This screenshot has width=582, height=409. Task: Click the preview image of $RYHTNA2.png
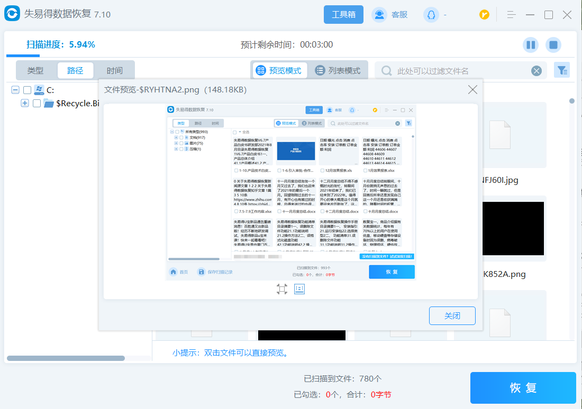290,192
